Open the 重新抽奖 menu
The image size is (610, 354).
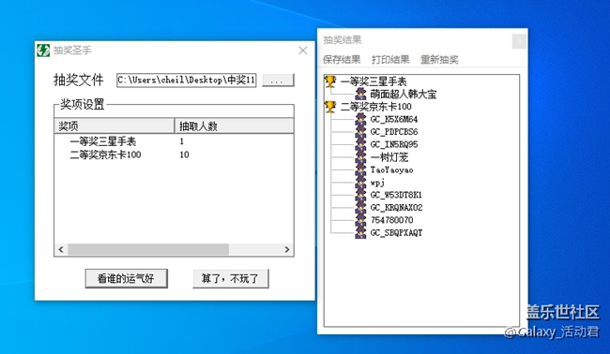(439, 59)
